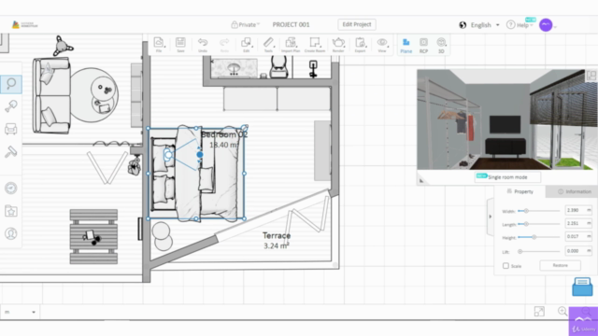Expand the English language dropdown
This screenshot has width=598, height=336.
480,25
